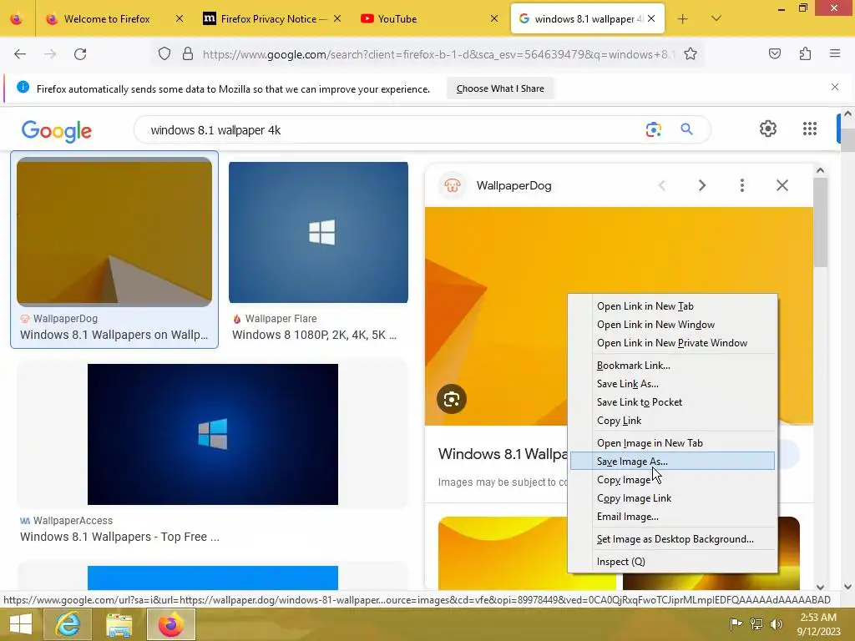
Task: Open the Wallpaper Flare blue Windows thumbnail
Action: coord(318,232)
